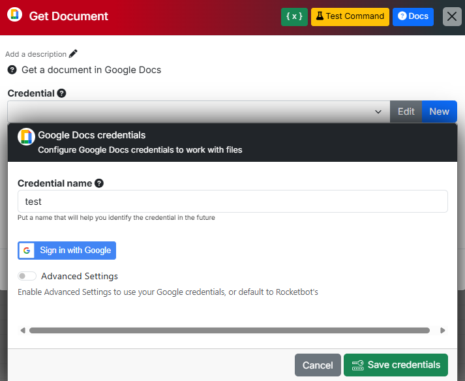
Task: Focus the Credential name input field
Action: pyautogui.click(x=232, y=202)
